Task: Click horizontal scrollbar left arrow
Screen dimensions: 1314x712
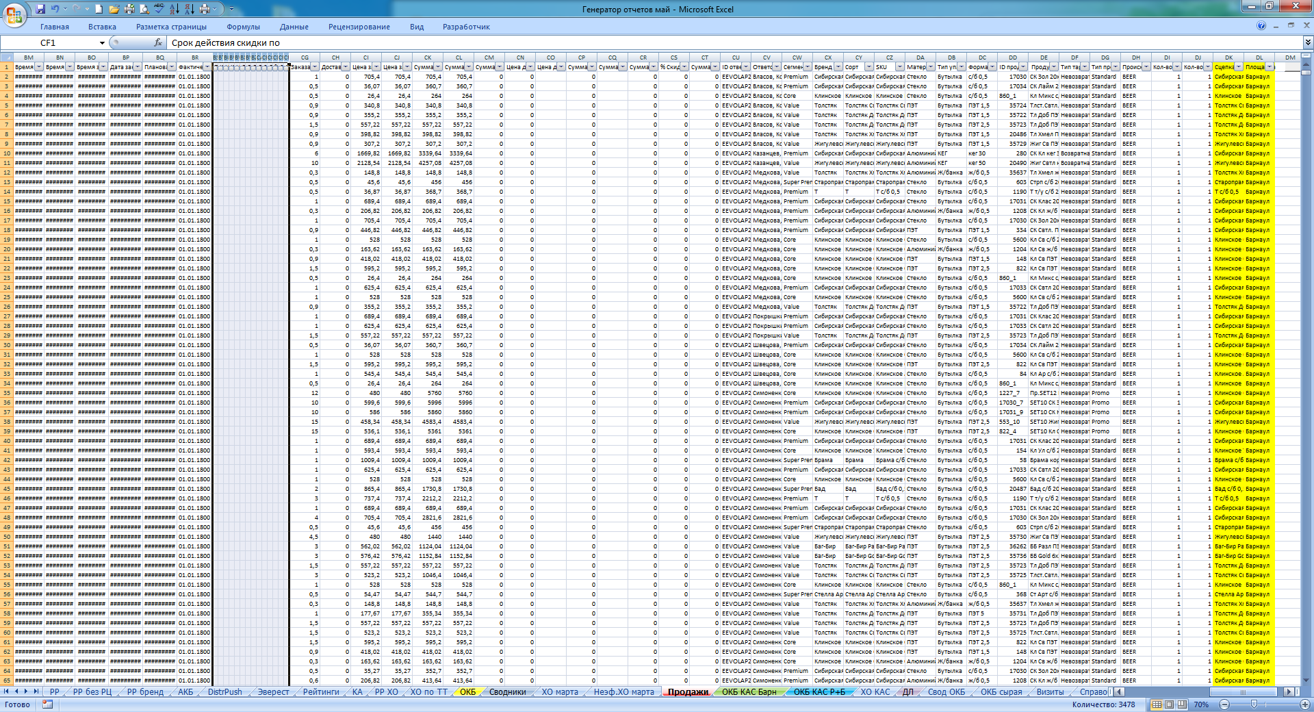Action: [1119, 692]
